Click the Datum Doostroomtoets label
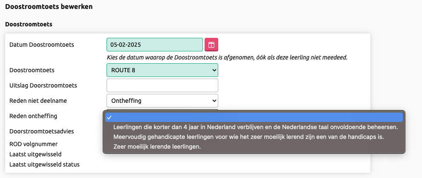Viewport: 422px width, 178px height. click(x=41, y=45)
